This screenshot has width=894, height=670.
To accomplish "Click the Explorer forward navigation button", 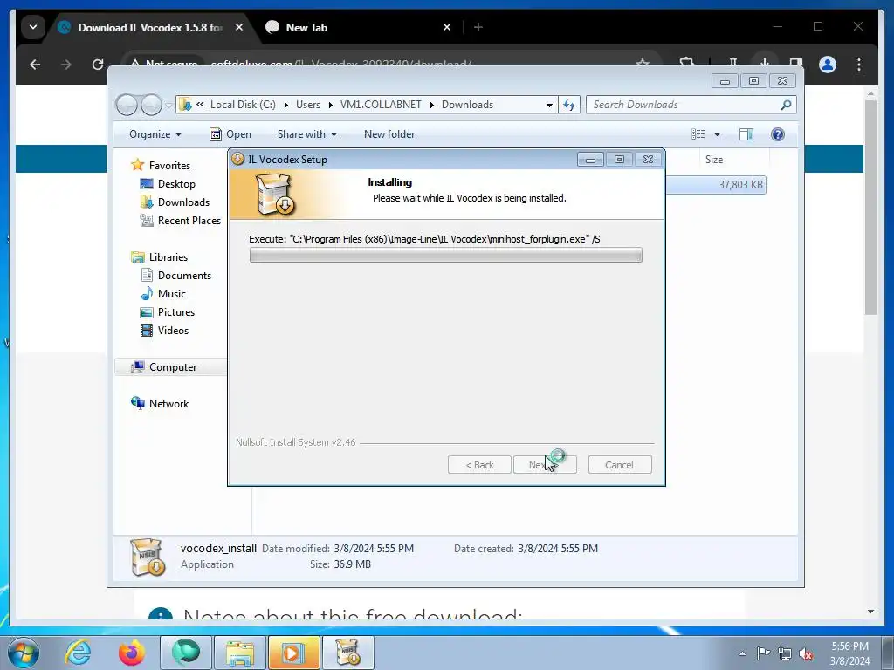I will pos(151,105).
